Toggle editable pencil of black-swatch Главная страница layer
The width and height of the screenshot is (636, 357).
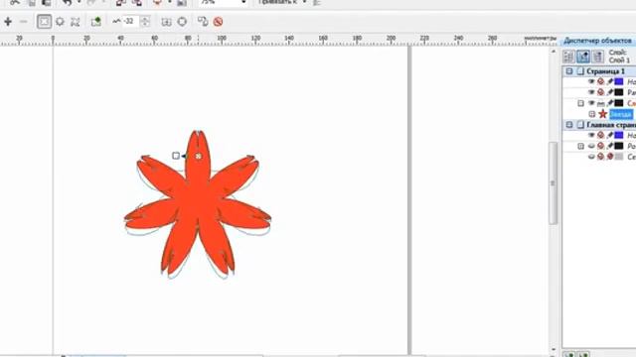[609, 146]
